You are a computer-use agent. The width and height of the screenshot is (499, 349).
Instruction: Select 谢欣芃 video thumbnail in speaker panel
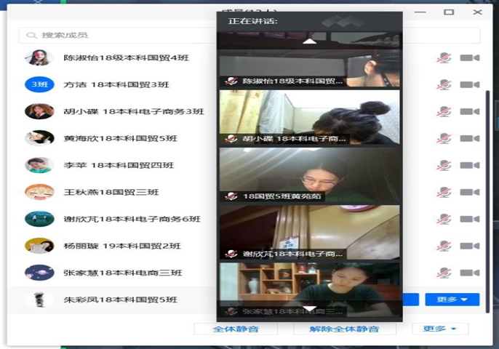309,232
